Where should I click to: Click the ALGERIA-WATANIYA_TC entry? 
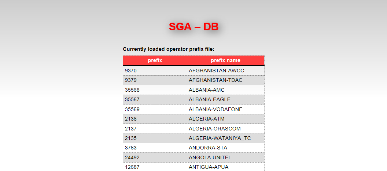tap(226, 138)
